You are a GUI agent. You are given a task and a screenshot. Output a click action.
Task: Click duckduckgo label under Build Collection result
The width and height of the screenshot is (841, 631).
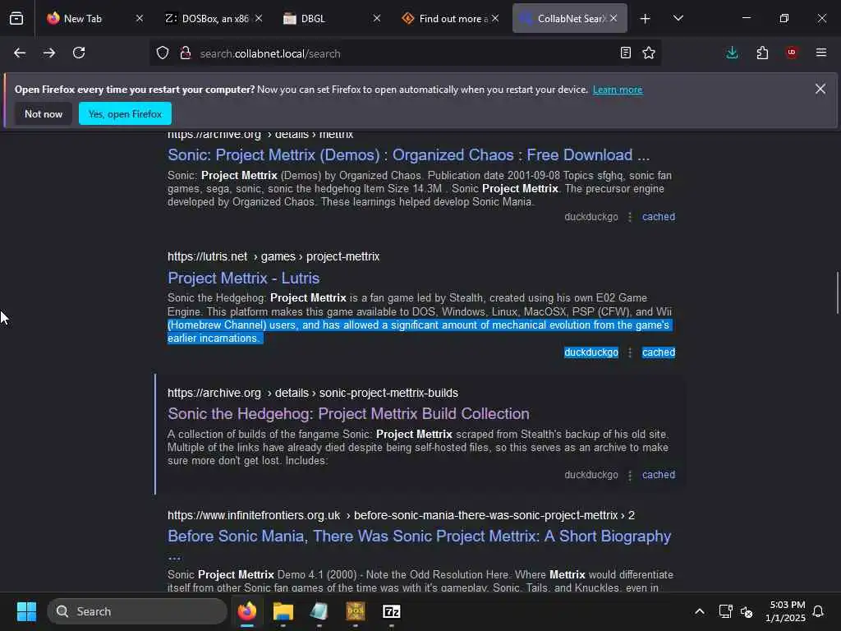point(591,475)
